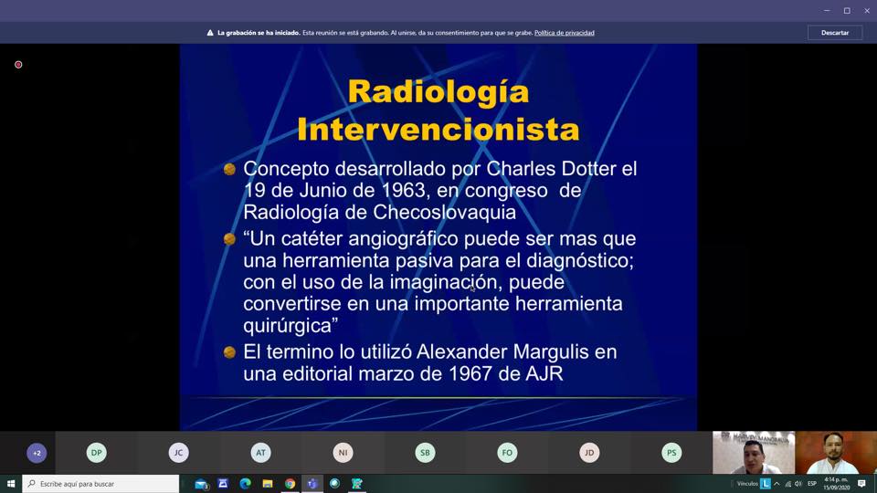This screenshot has height=493, width=877.
Task: Launch Microsoft Edge from taskbar
Action: coord(246,484)
